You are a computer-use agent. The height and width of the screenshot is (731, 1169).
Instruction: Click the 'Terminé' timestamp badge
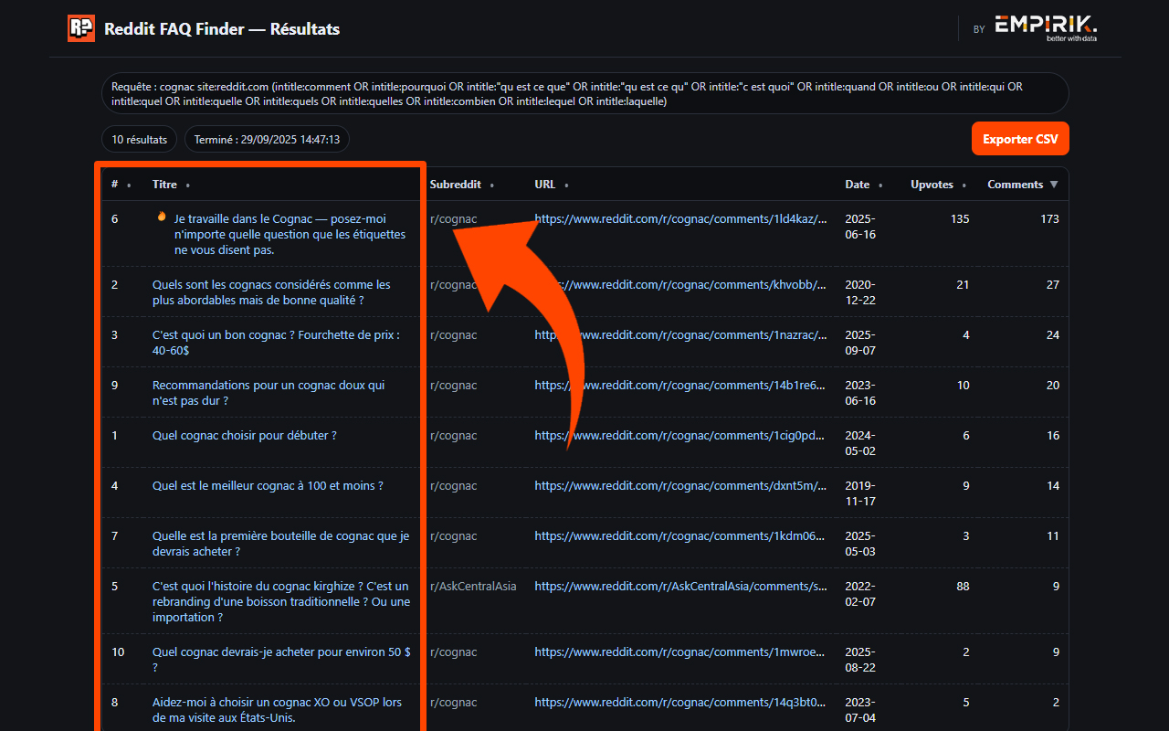(267, 140)
